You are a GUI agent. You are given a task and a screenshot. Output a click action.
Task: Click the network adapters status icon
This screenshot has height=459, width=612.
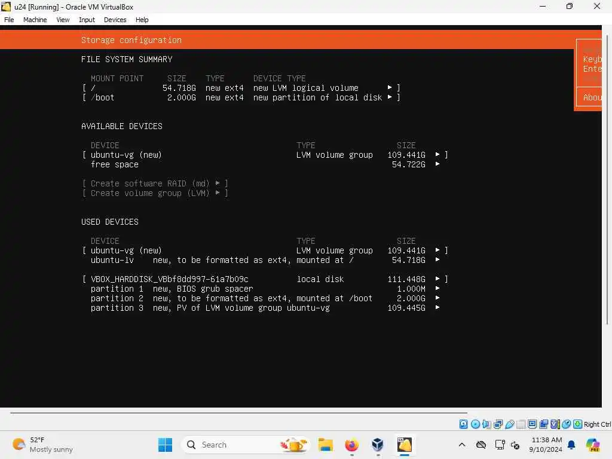pyautogui.click(x=498, y=424)
